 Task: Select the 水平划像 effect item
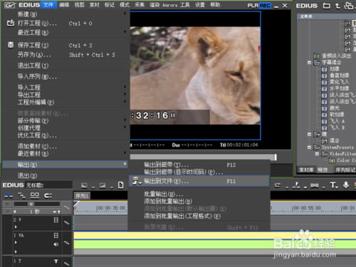[339, 88]
